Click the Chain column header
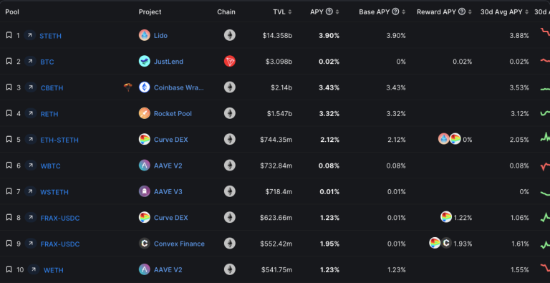The width and height of the screenshot is (550, 283). pyautogui.click(x=226, y=12)
